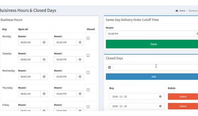Open Monday closing time clock picker
This screenshot has width=198, height=116.
(80, 42)
